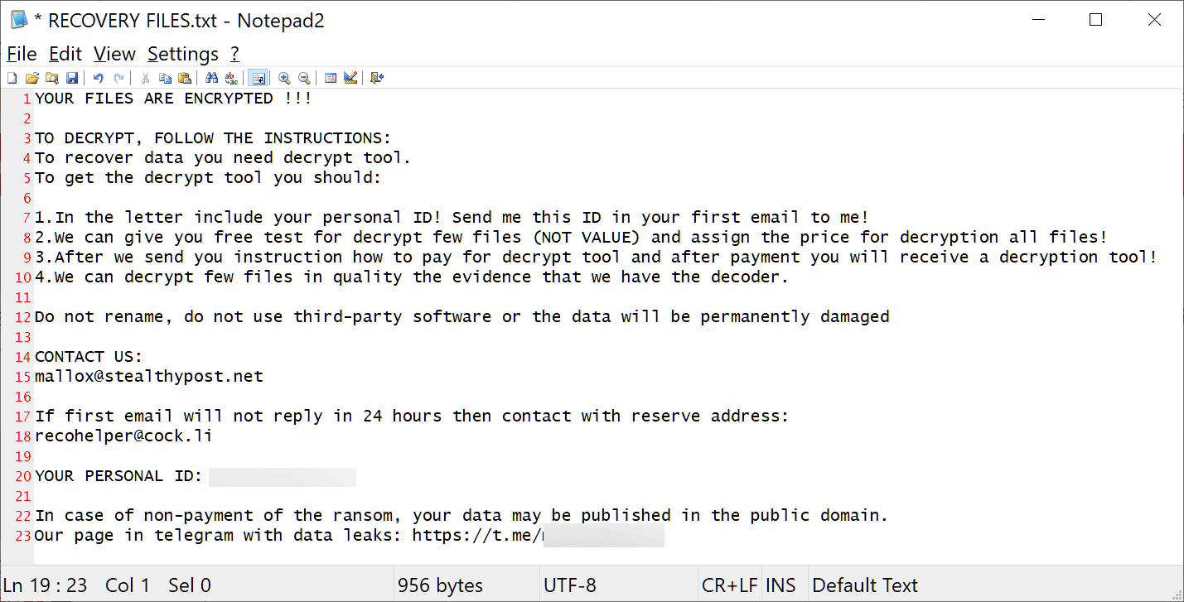
Task: Open the Replace dialog icon
Action: point(231,78)
